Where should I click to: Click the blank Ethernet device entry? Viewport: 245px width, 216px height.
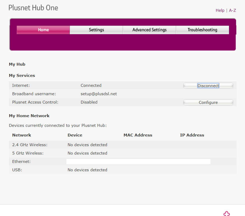[x=138, y=162]
